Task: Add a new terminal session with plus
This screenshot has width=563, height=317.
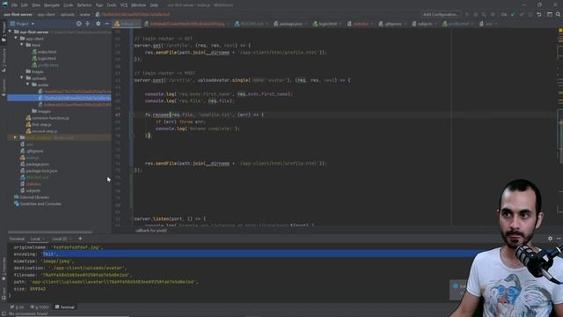Action: click(x=80, y=239)
